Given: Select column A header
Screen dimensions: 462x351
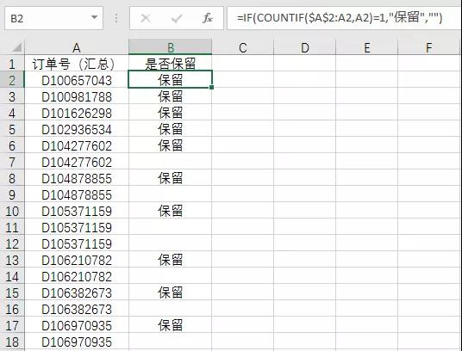Looking at the screenshot, I should pyautogui.click(x=77, y=47).
